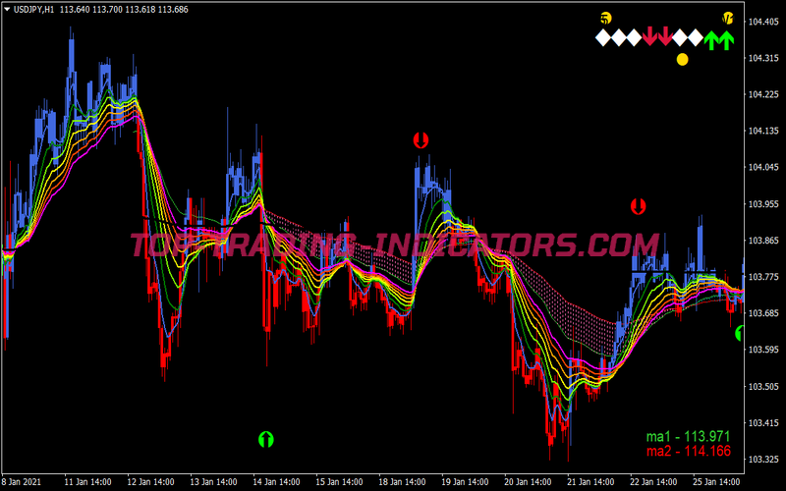786x491 pixels.
Task: Click the 103.955 price scale label
Action: 763,204
